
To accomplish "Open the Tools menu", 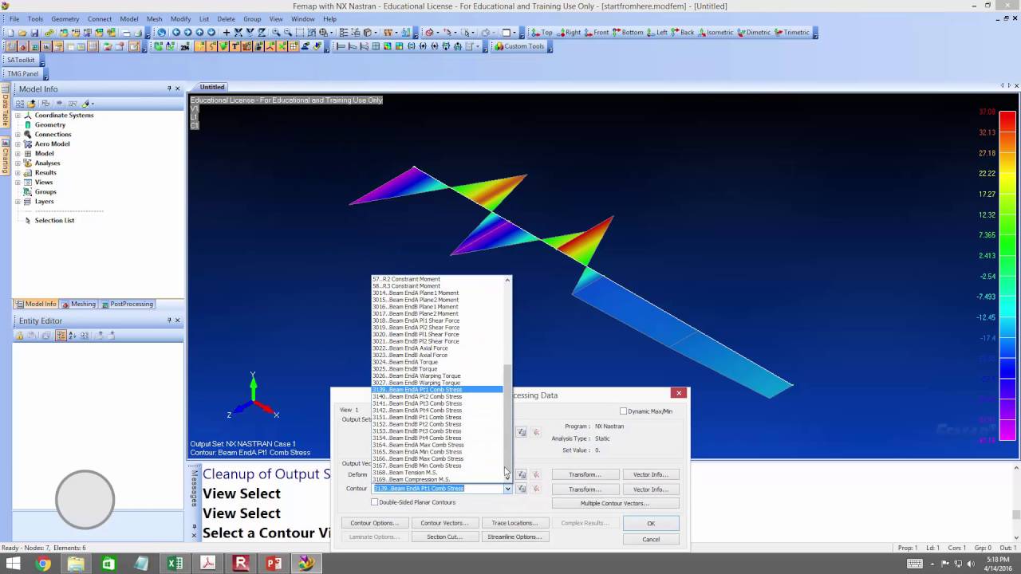I will pyautogui.click(x=35, y=19).
